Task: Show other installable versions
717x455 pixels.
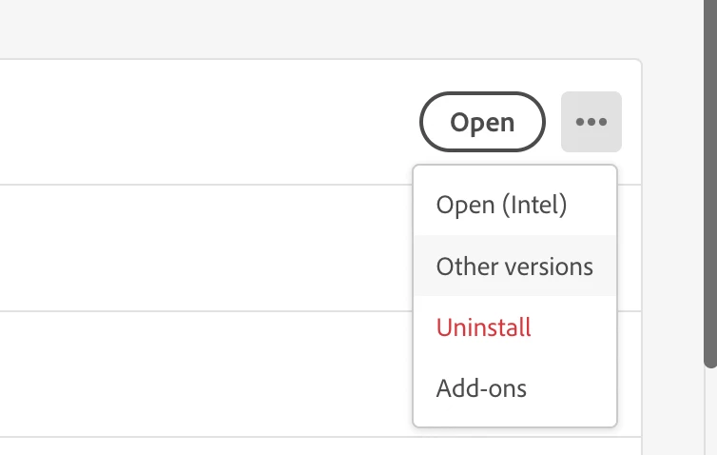Action: [514, 267]
